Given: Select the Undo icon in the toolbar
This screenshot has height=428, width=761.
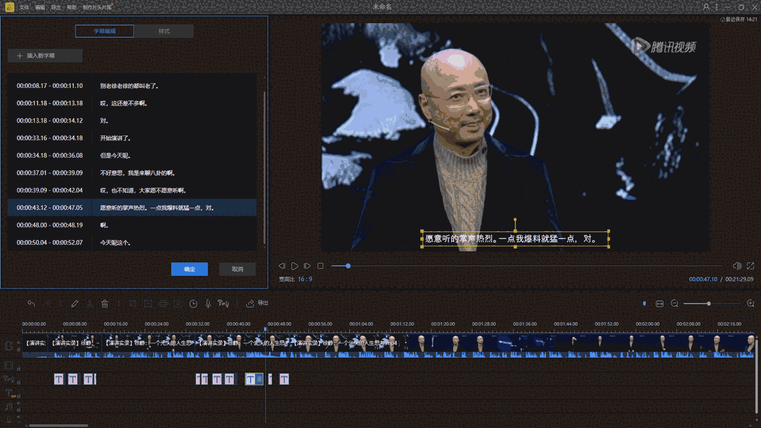Looking at the screenshot, I should (x=31, y=304).
